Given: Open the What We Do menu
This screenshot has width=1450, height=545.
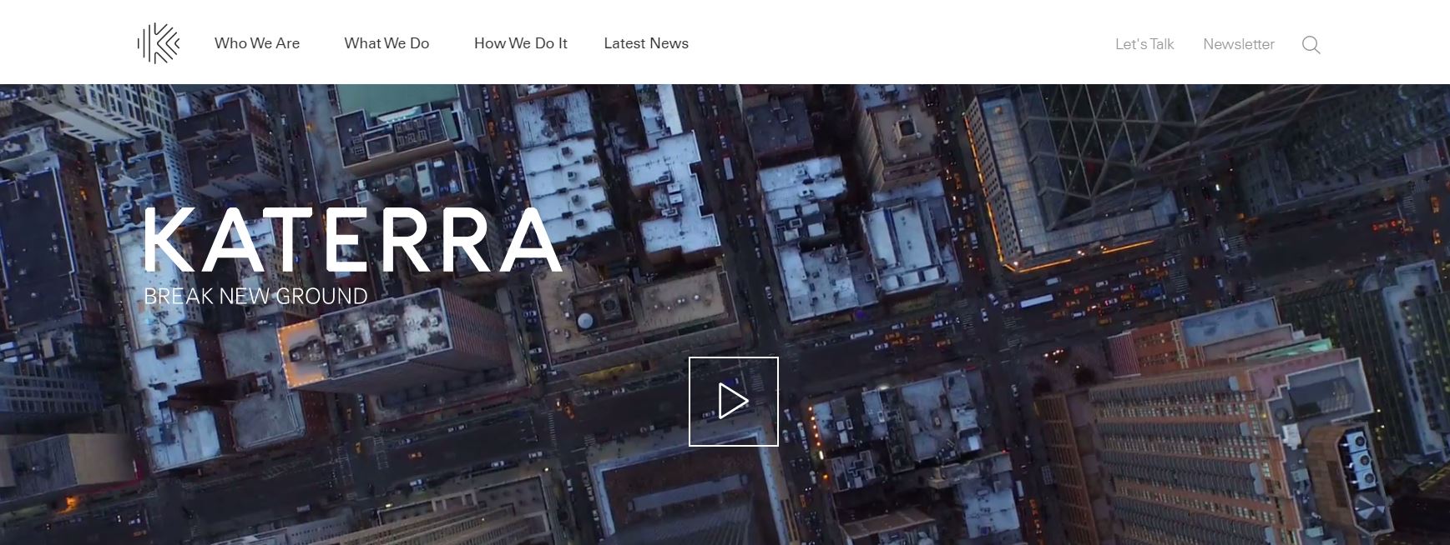Looking at the screenshot, I should [386, 43].
